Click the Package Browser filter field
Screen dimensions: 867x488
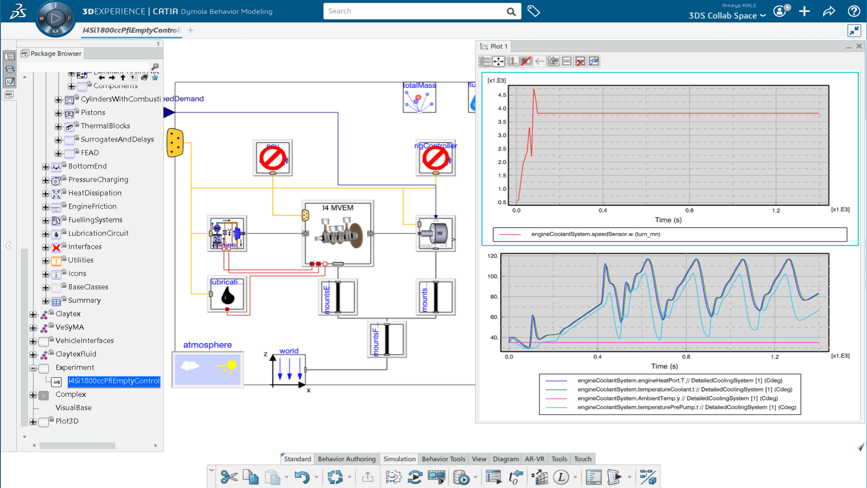[84, 67]
